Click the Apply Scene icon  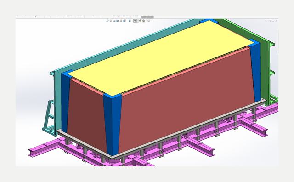pyautogui.click(x=144, y=21)
